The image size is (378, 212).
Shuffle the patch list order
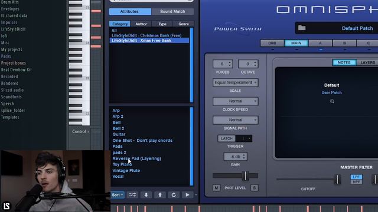[132, 195]
